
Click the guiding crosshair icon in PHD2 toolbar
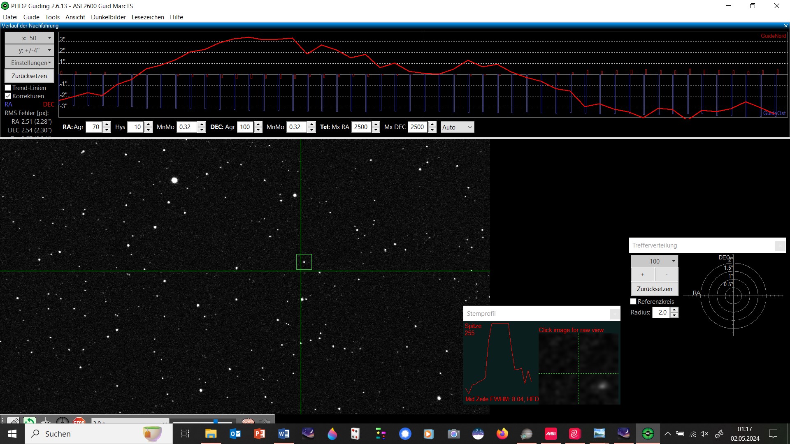pos(63,421)
